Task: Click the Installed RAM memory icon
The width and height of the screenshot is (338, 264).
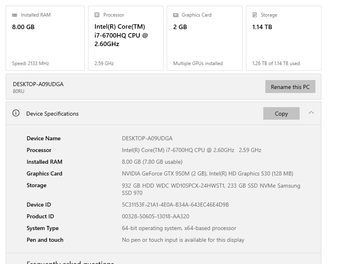Action: (x=15, y=15)
